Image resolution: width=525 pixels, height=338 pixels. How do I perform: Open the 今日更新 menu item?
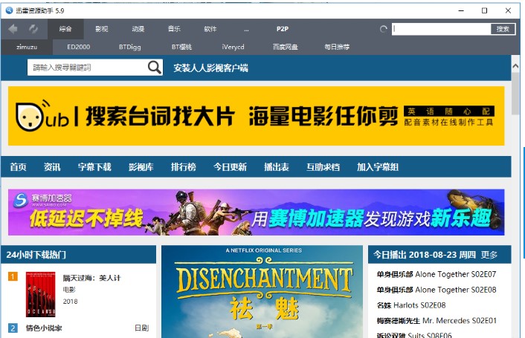pos(230,167)
